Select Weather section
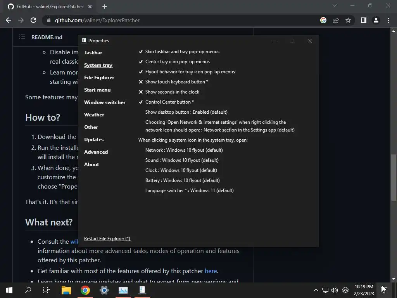The image size is (397, 298). (94, 115)
